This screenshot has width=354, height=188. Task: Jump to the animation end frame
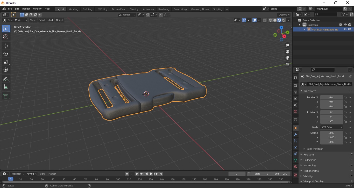161,174
